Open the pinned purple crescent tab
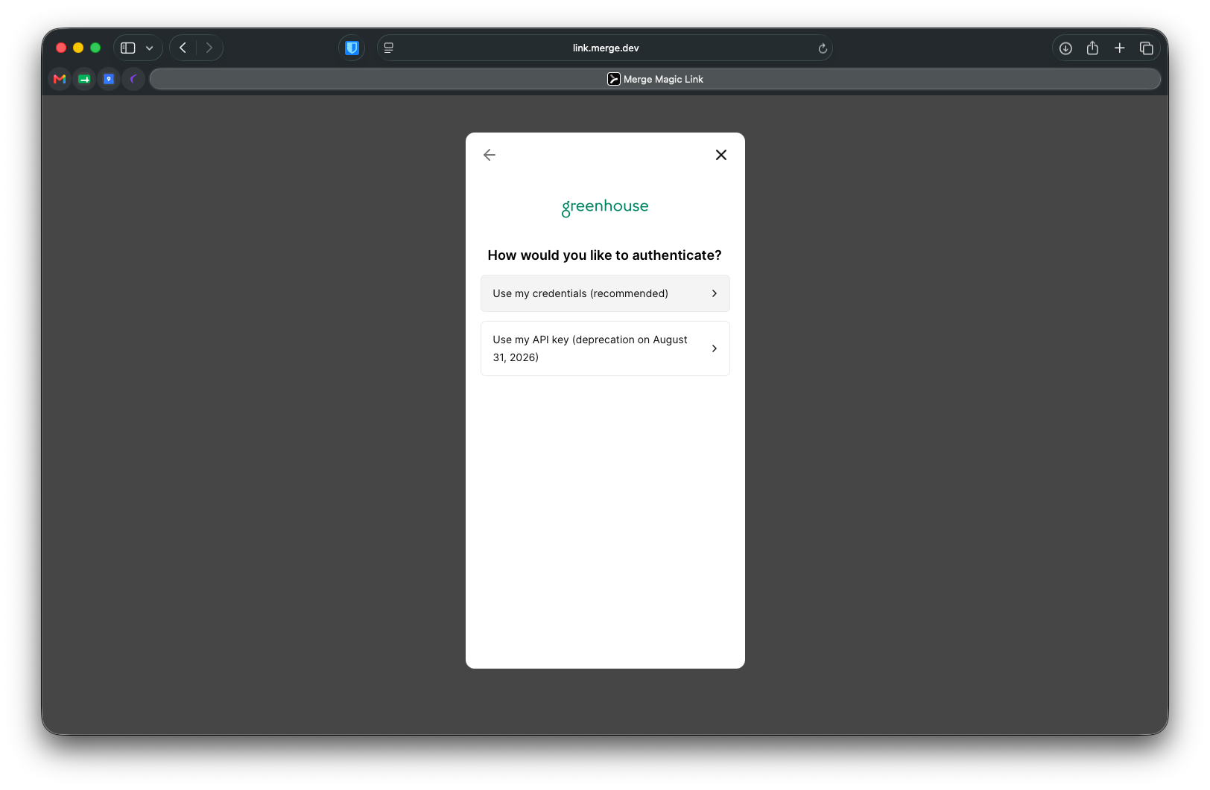The width and height of the screenshot is (1210, 790). click(x=133, y=79)
